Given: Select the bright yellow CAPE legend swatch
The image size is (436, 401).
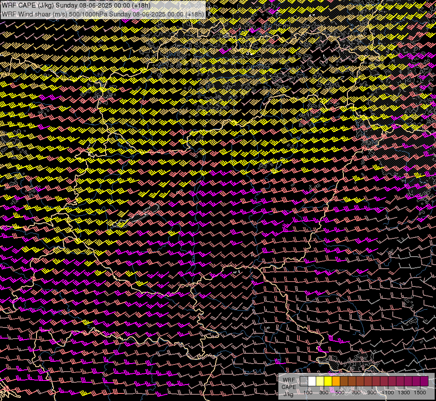Looking at the screenshot, I should pos(328,381).
